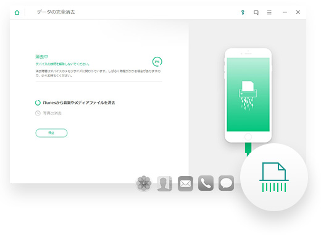Go to the green Home icon
This screenshot has width=321, height=247.
17,12
